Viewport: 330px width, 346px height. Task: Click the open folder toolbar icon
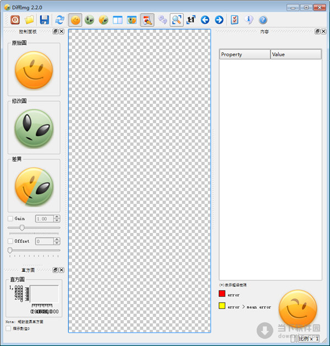click(x=30, y=20)
